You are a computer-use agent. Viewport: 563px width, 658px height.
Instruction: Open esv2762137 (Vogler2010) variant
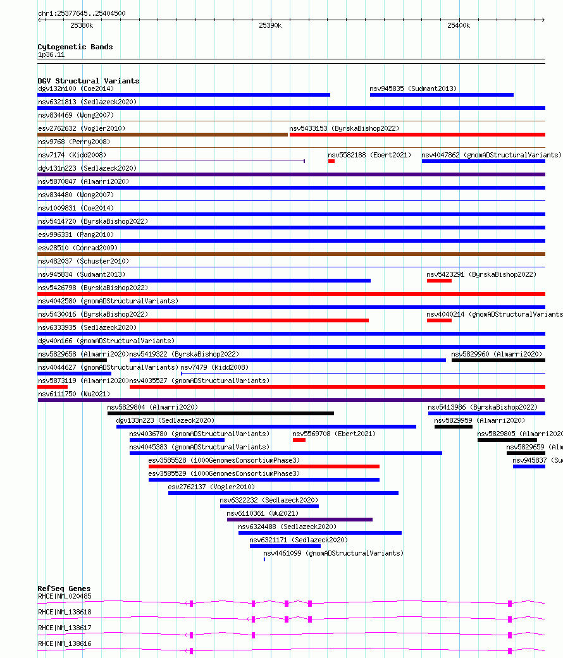click(x=283, y=493)
